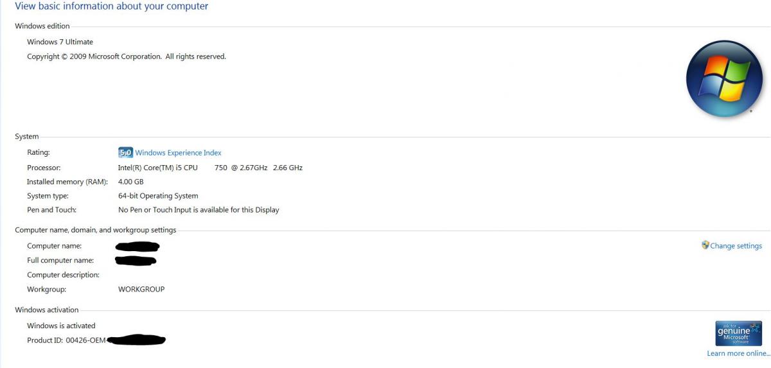Click the shield icon beside Change settings
Screen dimensions: 771x368
pyautogui.click(x=705, y=245)
